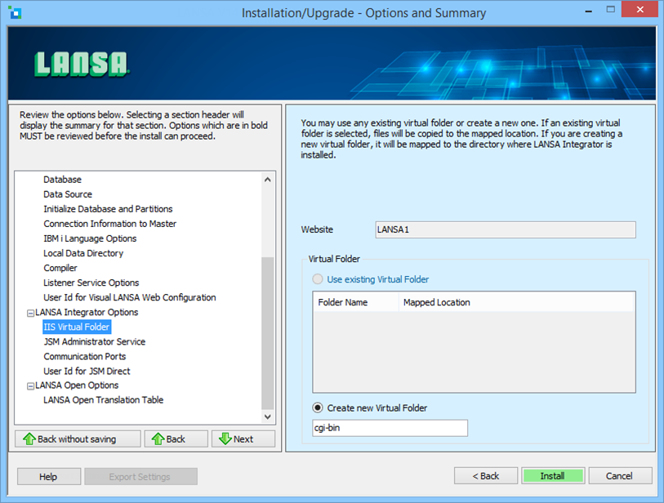This screenshot has width=664, height=503.
Task: Click the Export Settings button
Action: [140, 477]
